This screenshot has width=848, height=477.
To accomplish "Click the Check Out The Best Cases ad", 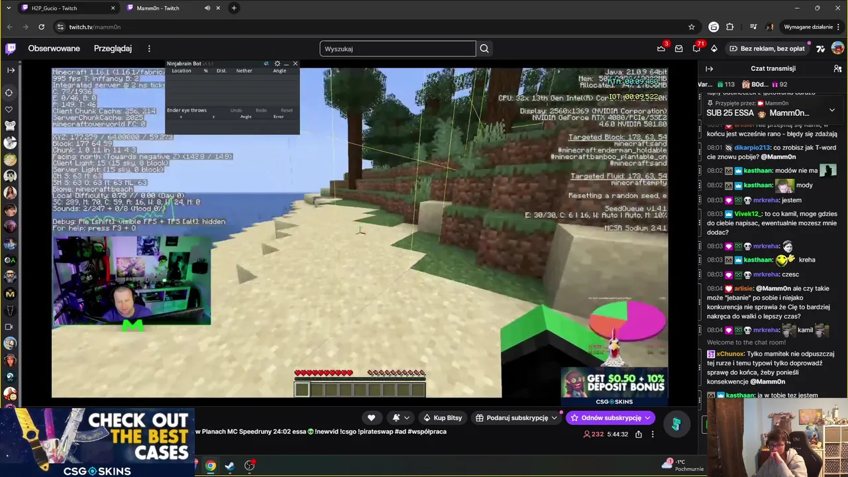I will [97, 443].
